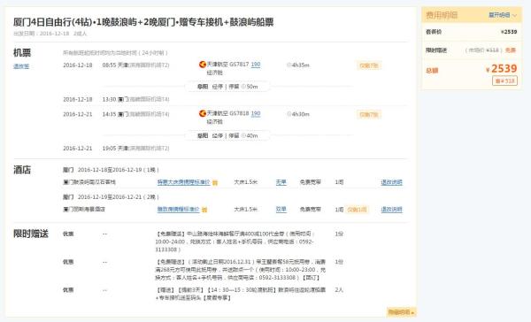Click the 免费 label in the 限时赠送 cost row
Image resolution: width=531 pixels, height=322 pixels.
511,50
